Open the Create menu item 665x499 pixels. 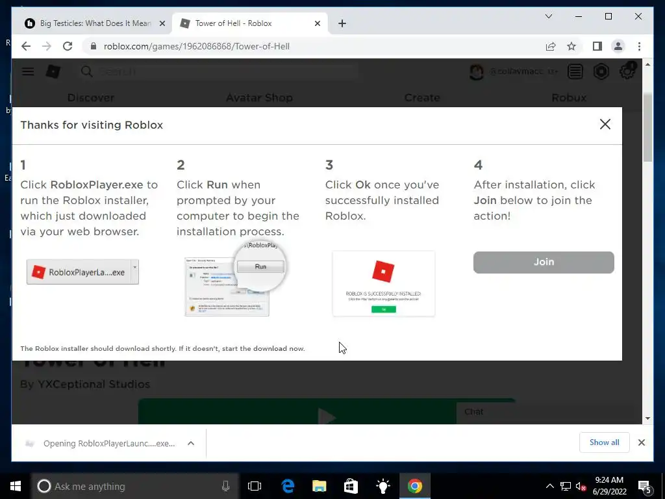pos(422,97)
